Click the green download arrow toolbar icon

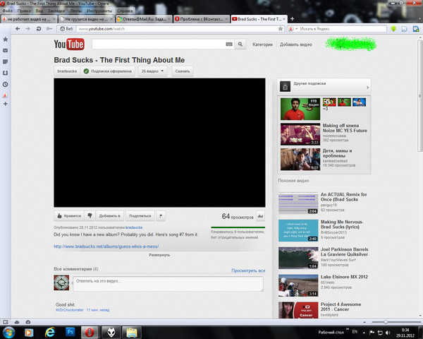393,29
